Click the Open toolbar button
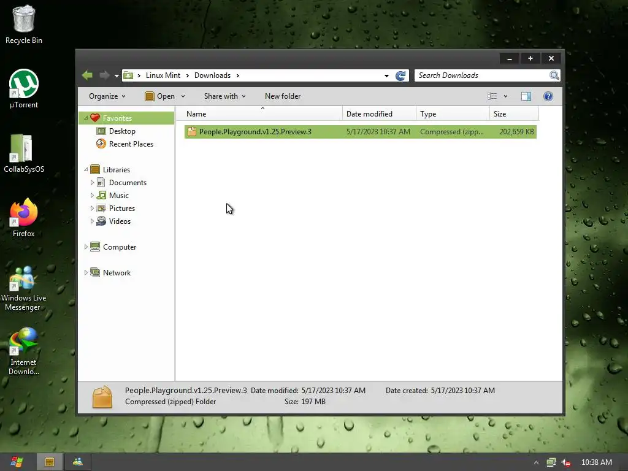 pos(160,96)
